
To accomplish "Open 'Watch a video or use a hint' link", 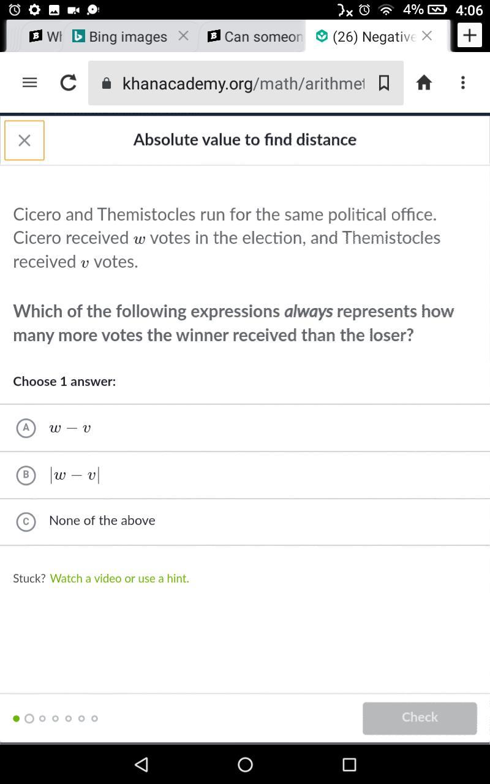I will click(119, 578).
